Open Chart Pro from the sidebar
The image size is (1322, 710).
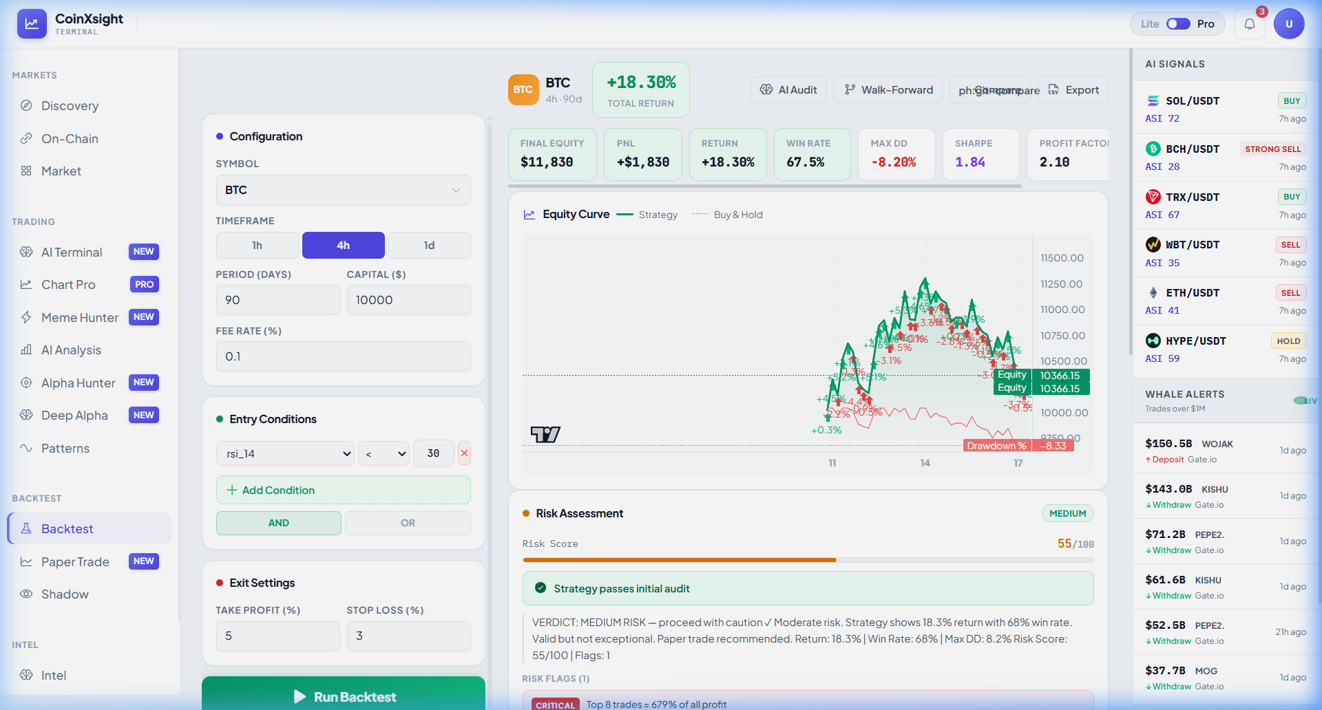click(x=90, y=285)
